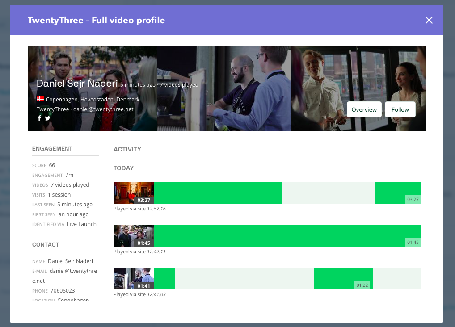The width and height of the screenshot is (455, 327).
Task: Click the Copenhagen, Hovedstaden, Denmark location text
Action: point(93,99)
